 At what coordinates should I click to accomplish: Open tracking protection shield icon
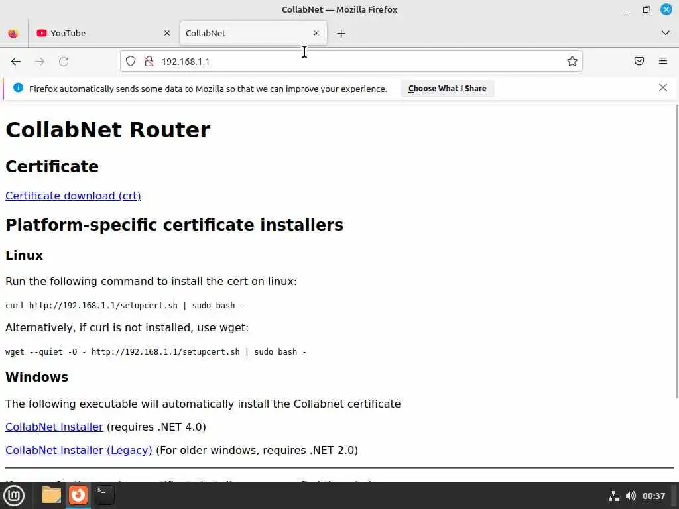pyautogui.click(x=131, y=62)
